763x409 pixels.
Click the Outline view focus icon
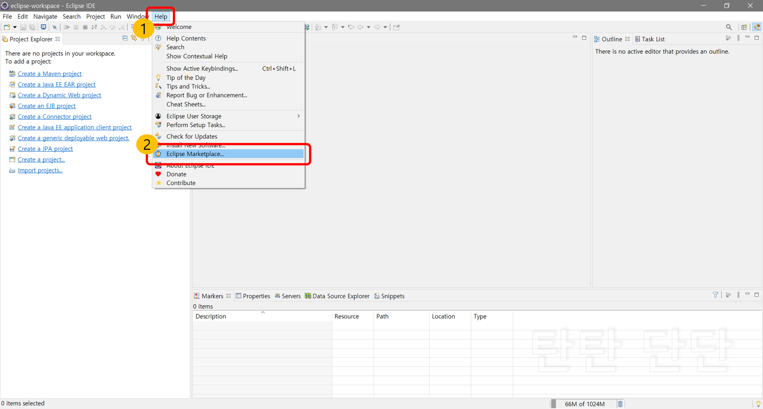tap(728, 38)
